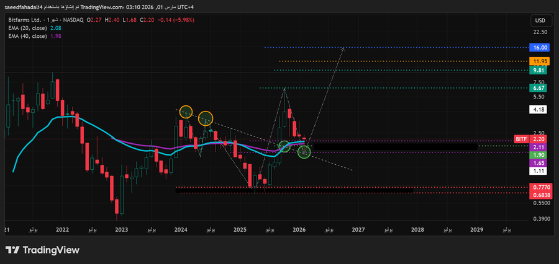Click the orange 11.95 price label
Image resolution: width=559 pixels, height=264 pixels.
[x=539, y=61]
